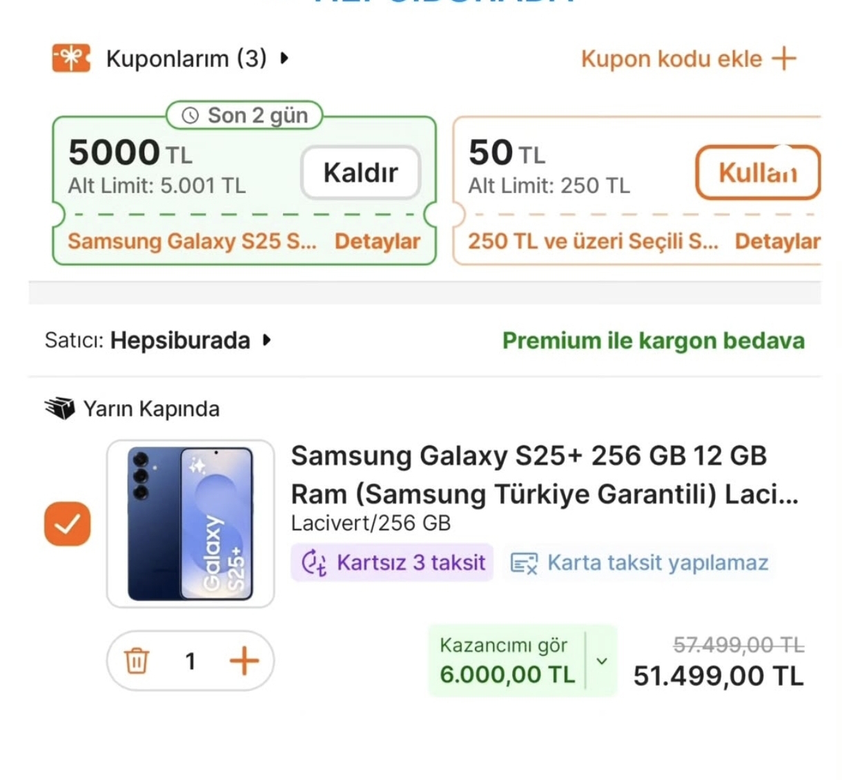Tap Premium ile kargon bedava text
The height and width of the screenshot is (780, 842).
(653, 341)
